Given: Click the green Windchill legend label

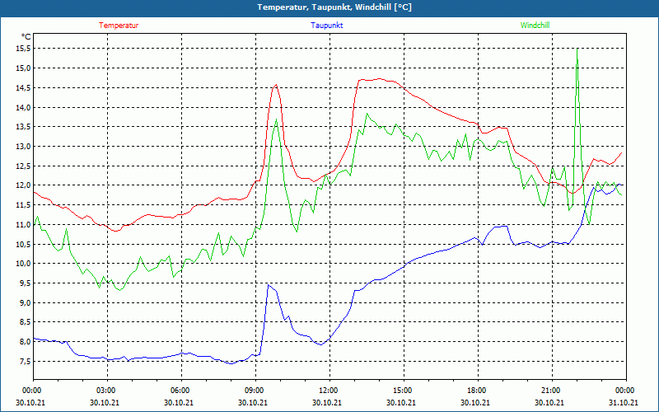Looking at the screenshot, I should 535,26.
